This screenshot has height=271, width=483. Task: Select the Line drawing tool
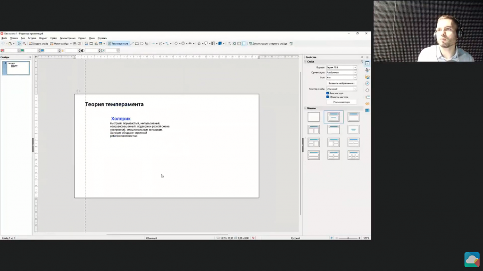click(x=132, y=44)
